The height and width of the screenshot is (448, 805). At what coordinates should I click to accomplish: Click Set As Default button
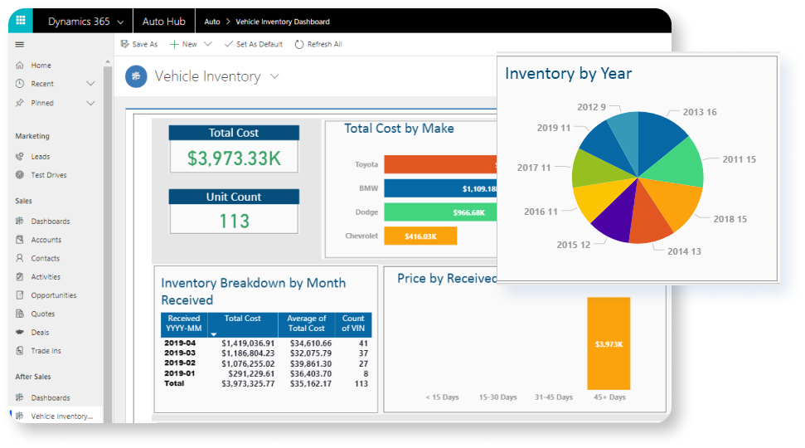(x=254, y=44)
